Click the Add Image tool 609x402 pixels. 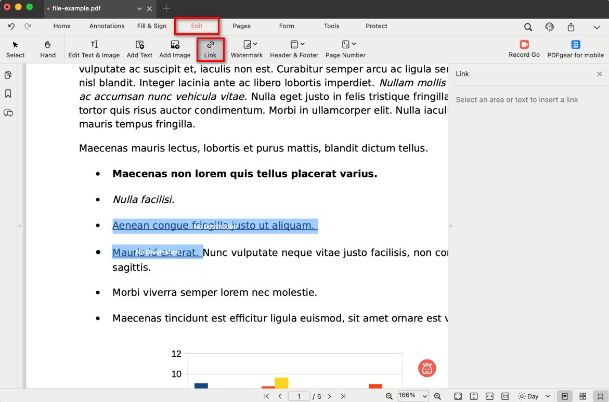(175, 49)
